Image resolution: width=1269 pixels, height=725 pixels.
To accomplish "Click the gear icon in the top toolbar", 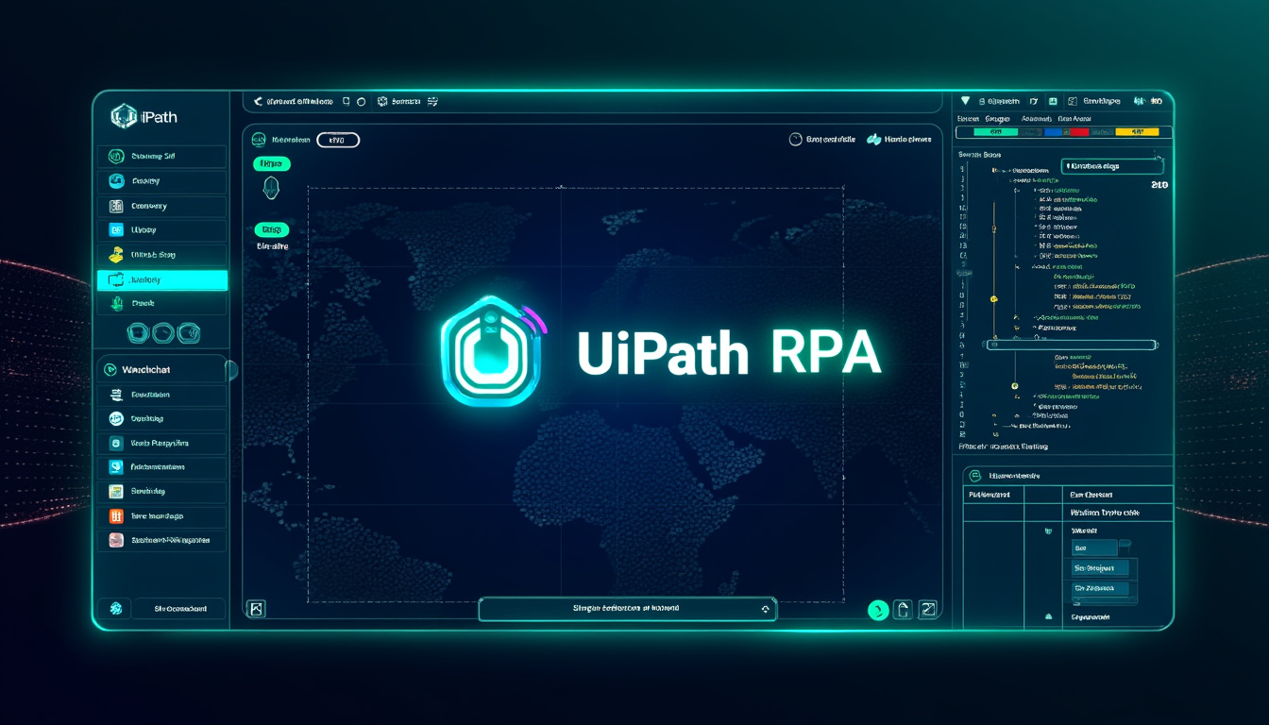I will click(x=381, y=101).
